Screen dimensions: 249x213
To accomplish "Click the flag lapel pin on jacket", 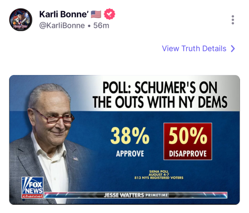I will click(x=76, y=159).
